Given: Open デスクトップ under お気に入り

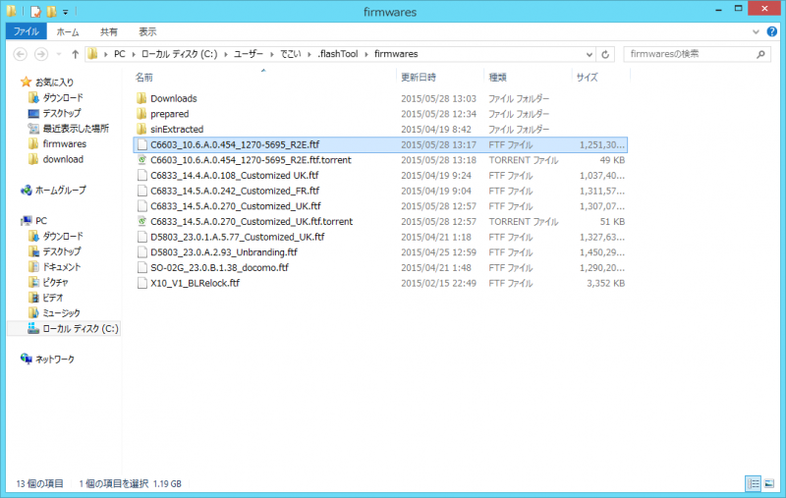Looking at the screenshot, I should [x=61, y=113].
